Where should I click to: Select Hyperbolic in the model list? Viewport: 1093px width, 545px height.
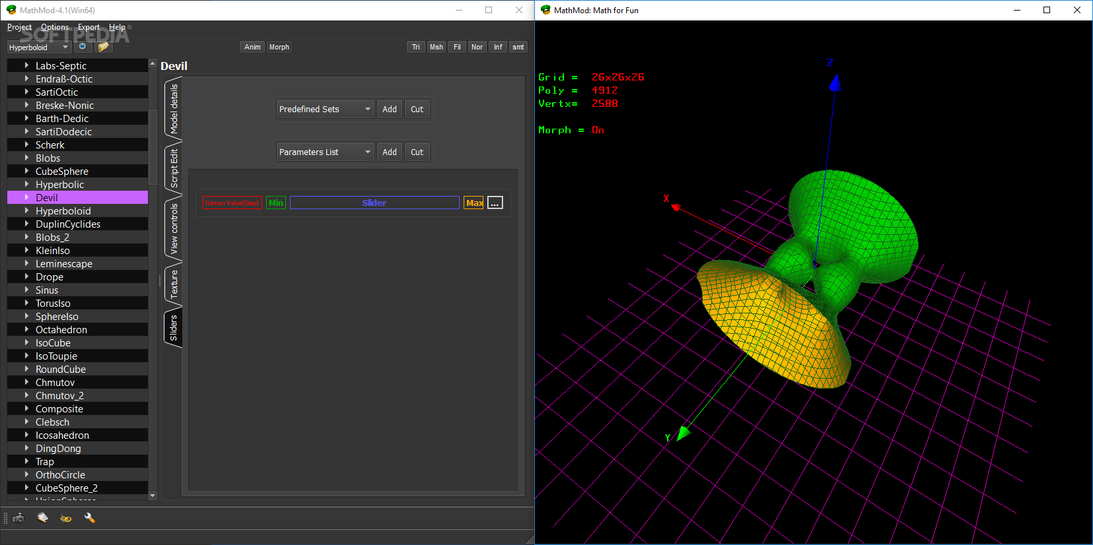pos(59,184)
